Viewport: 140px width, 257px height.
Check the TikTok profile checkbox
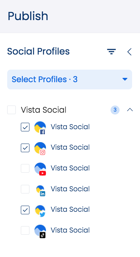[25, 230]
